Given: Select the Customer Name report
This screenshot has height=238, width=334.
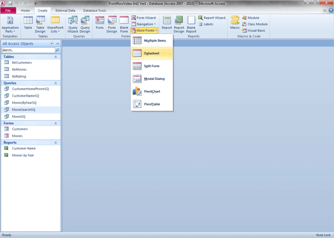Looking at the screenshot, I should pyautogui.click(x=31, y=148).
